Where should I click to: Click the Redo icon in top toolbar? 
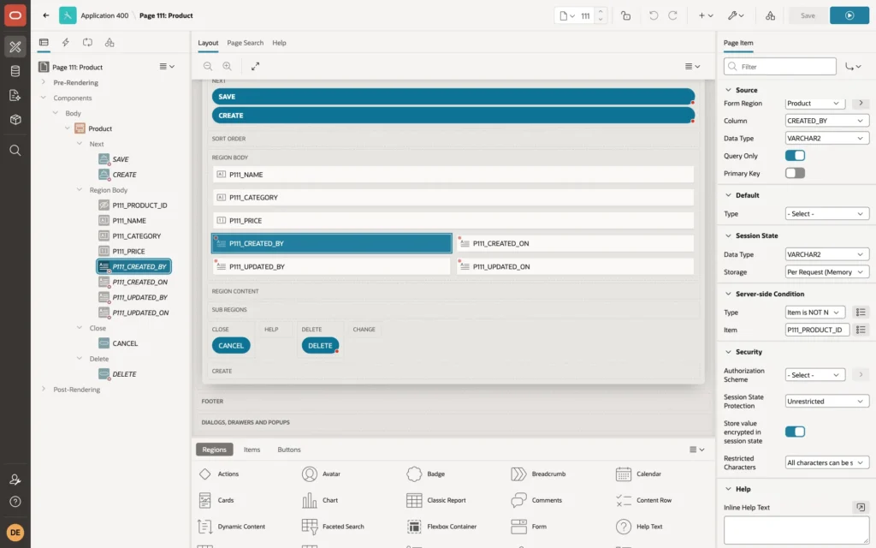672,15
